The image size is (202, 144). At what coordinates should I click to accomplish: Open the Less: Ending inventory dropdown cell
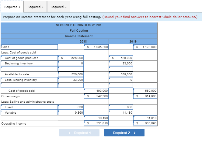coord(29,80)
